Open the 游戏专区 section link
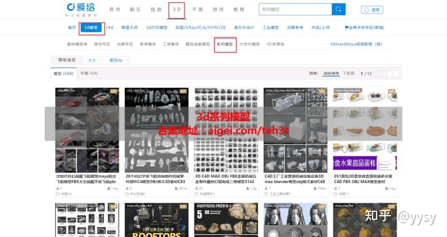447x237 pixels. click(x=102, y=44)
